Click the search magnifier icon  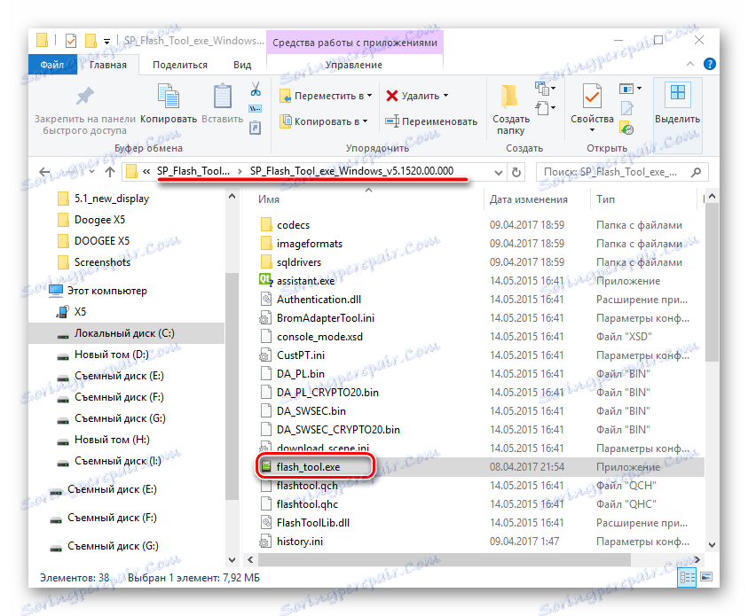coord(696,172)
